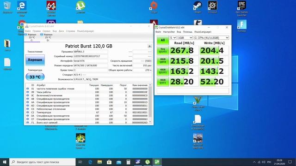Open CrystalDiskMark Файл menu
This screenshot has width=296, height=166.
tap(158, 32)
